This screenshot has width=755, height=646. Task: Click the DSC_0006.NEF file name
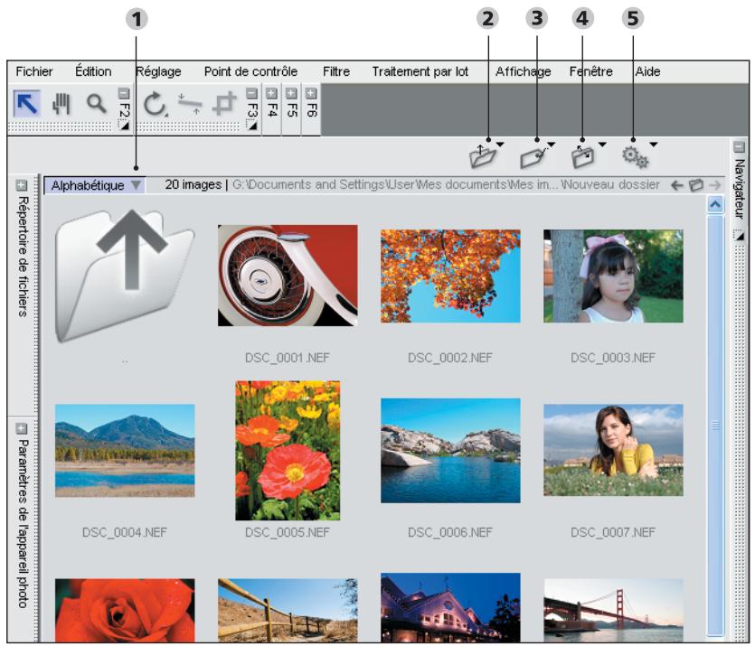[450, 532]
